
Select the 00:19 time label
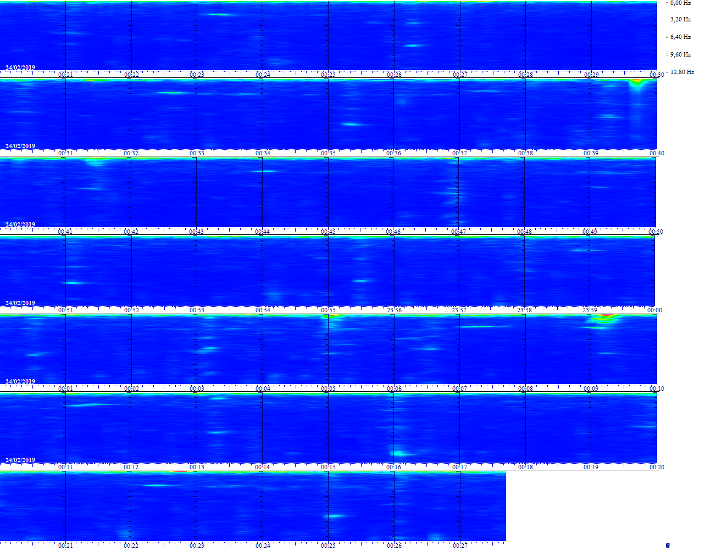coord(591,467)
